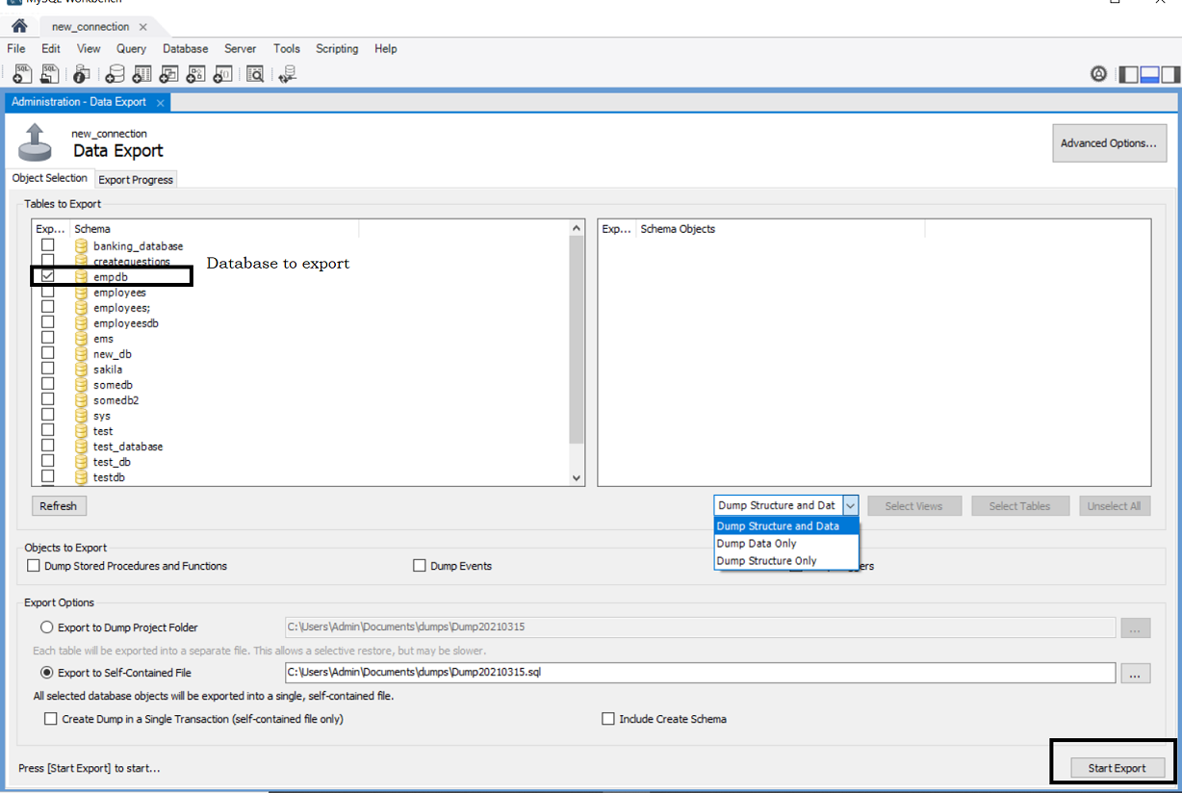Screen dimensions: 1182x793
Task: Click the Select Views button
Action: tap(913, 506)
